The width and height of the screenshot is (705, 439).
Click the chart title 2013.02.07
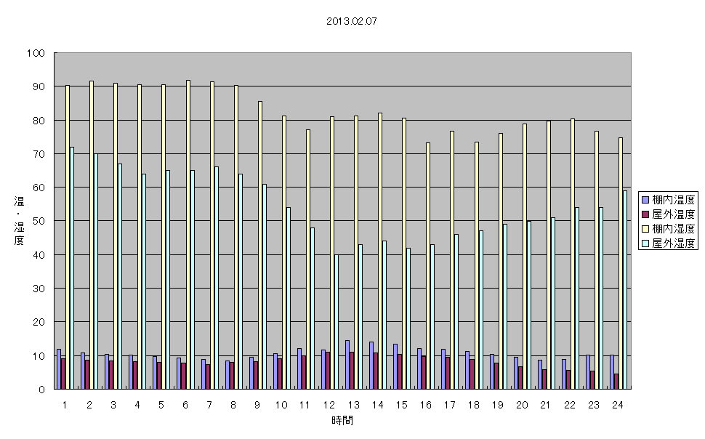[352, 21]
